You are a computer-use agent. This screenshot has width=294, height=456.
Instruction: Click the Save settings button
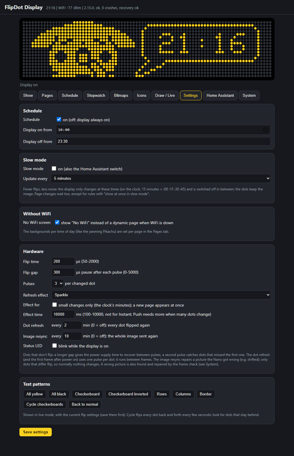(x=36, y=432)
